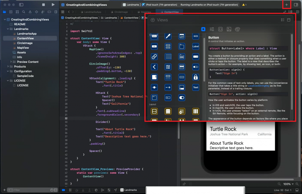Select the Label view

click(x=196, y=46)
